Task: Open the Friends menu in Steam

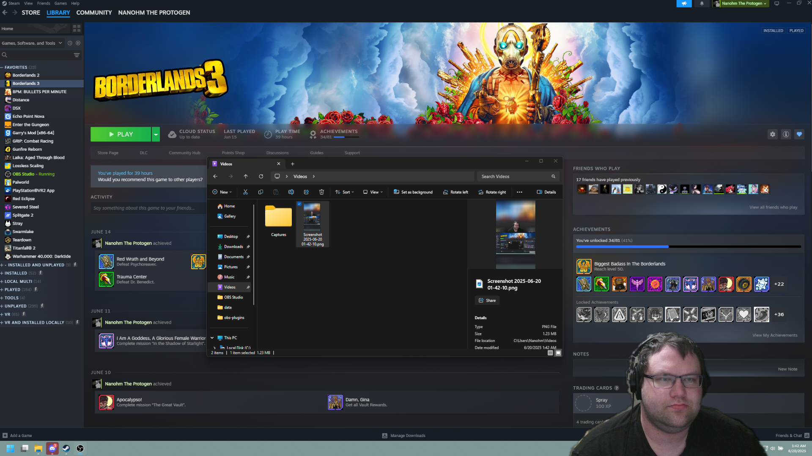Action: click(44, 3)
